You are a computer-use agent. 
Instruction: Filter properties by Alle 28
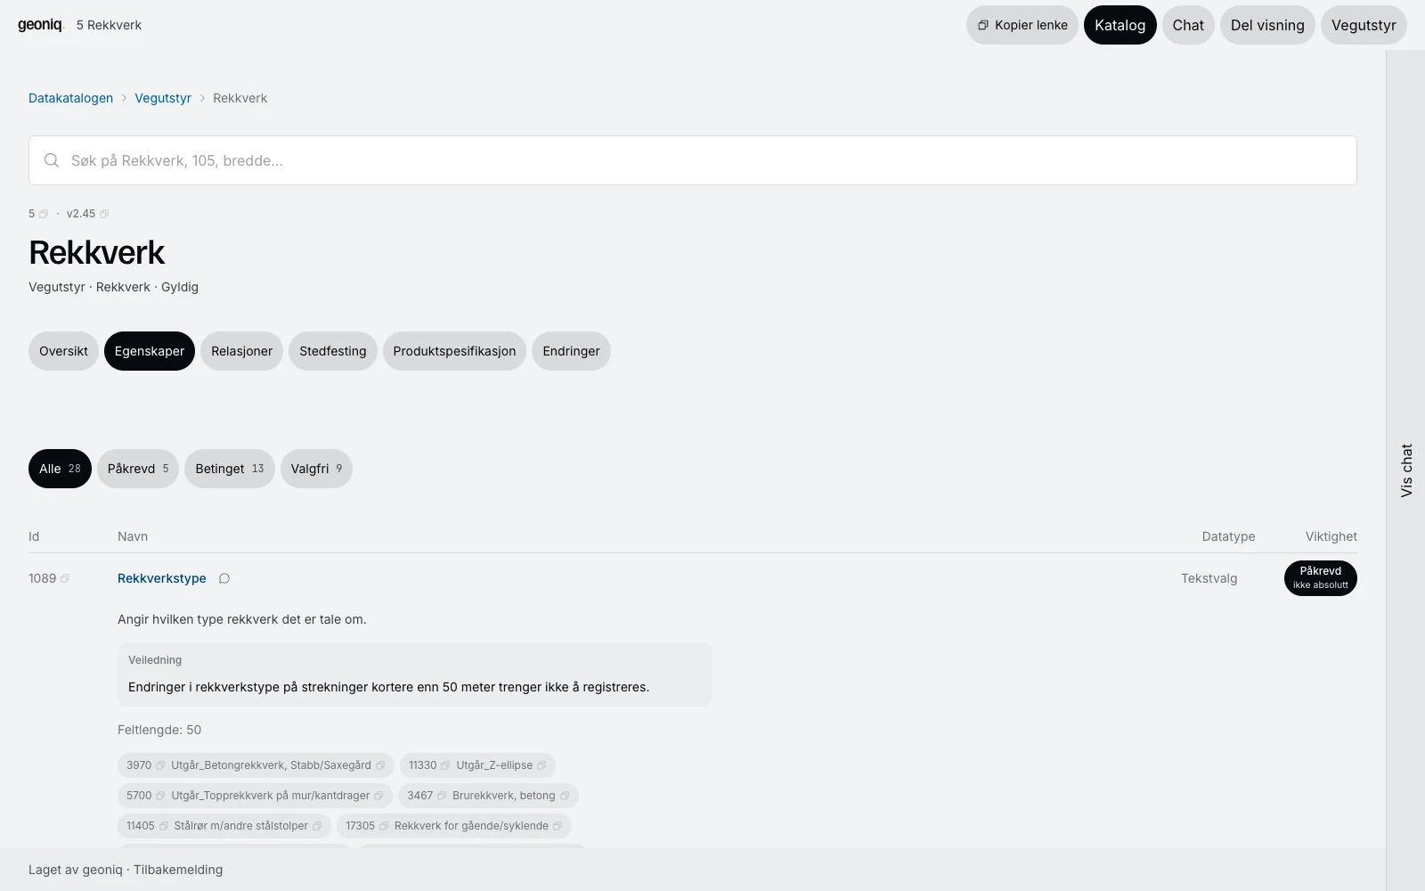60,469
